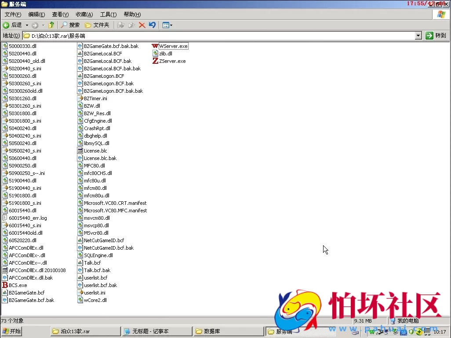The image size is (451, 338).
Task: Click the red Delete X toolbar icon
Action: (142, 25)
